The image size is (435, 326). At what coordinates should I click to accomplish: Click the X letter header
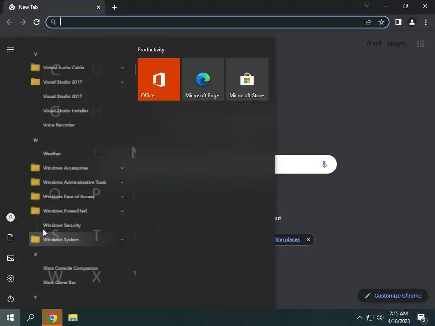click(x=36, y=255)
